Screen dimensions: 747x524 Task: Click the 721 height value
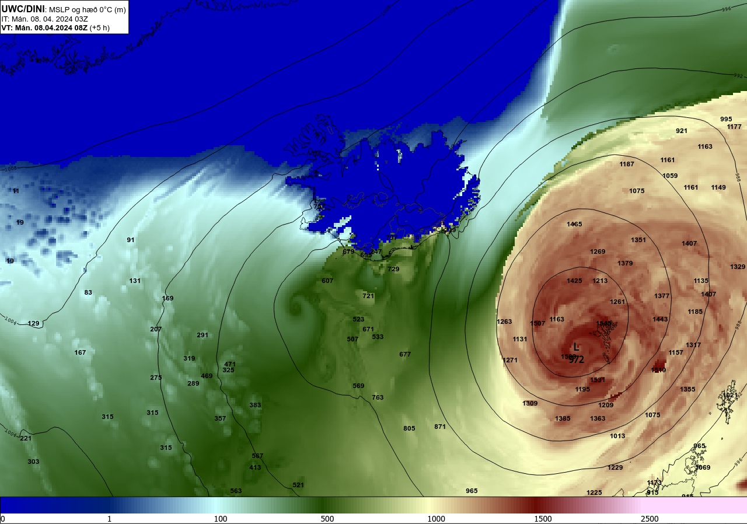[368, 296]
